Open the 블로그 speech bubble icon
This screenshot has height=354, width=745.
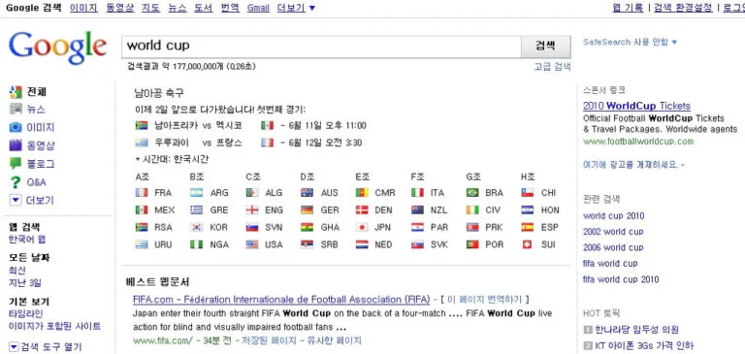16,164
